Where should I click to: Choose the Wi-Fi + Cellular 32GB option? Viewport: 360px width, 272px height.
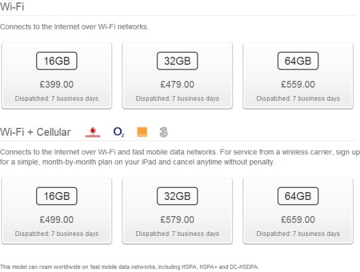pos(177,211)
